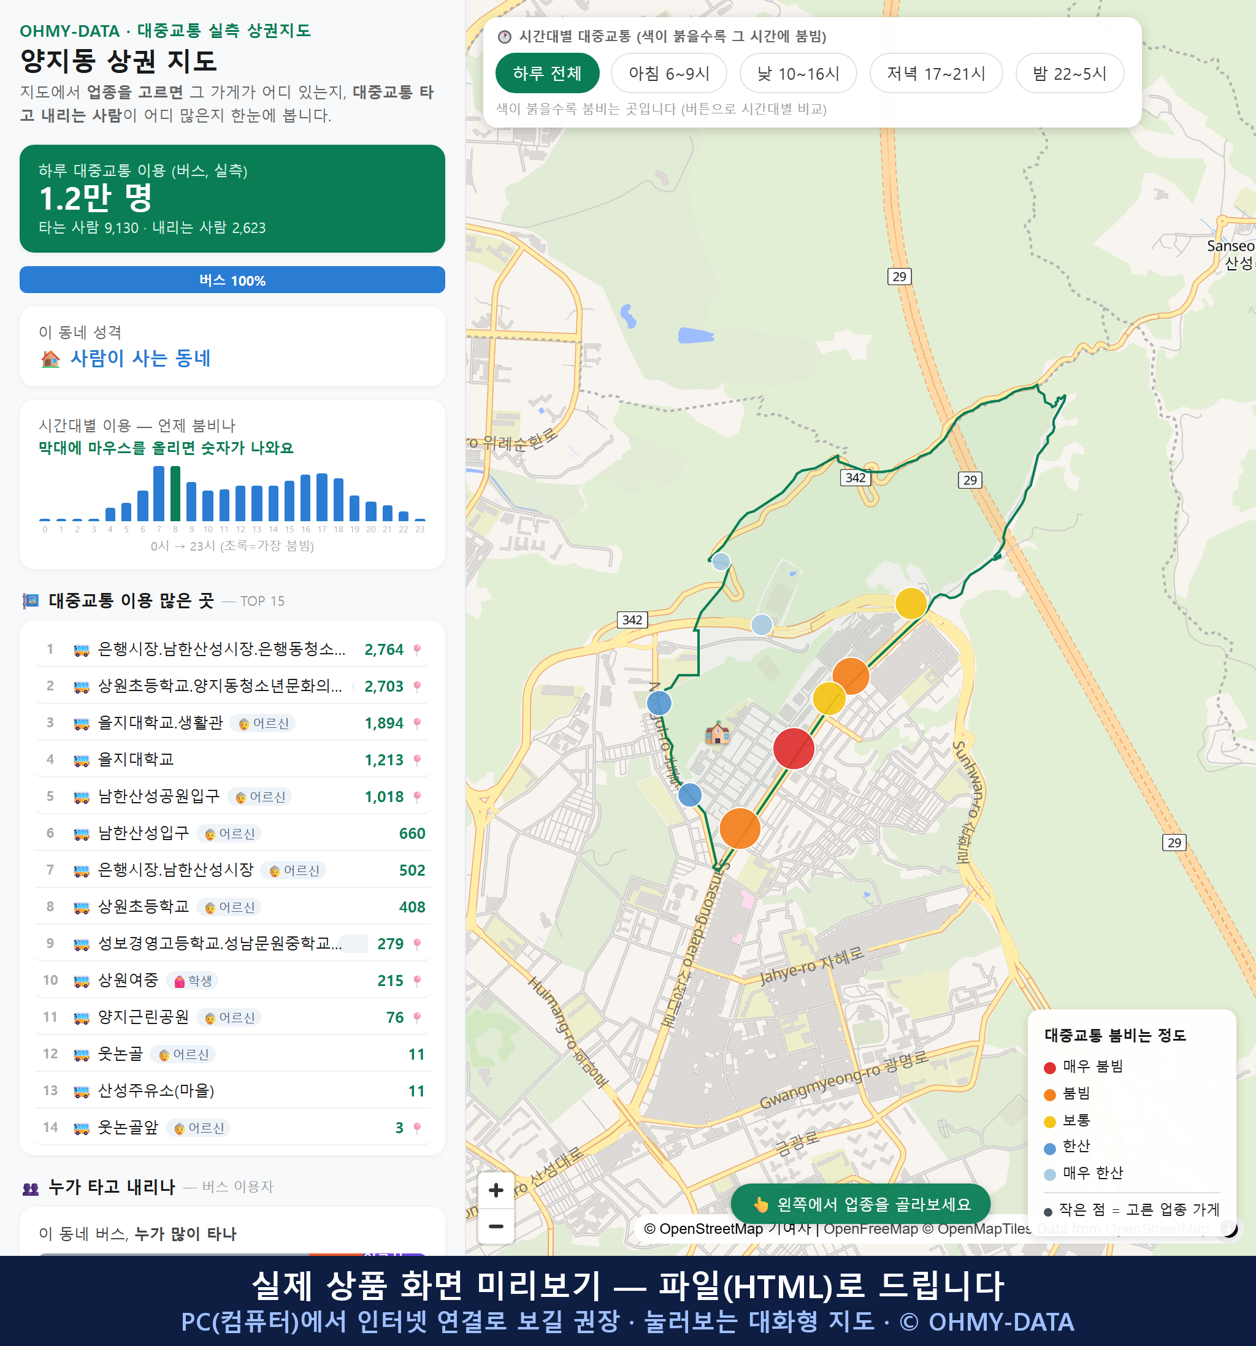Click the 보통 yellow legend dot
1256x1346 pixels.
1049,1122
